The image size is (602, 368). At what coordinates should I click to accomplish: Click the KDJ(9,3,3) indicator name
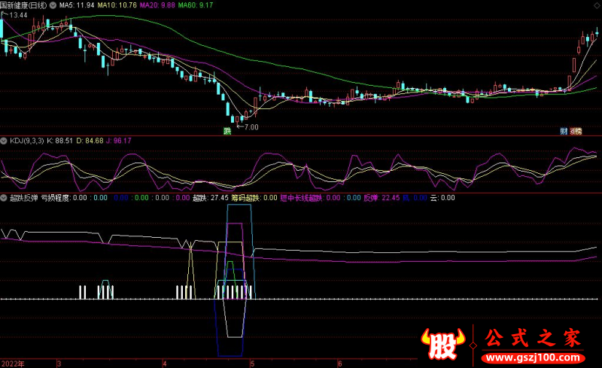[27, 141]
